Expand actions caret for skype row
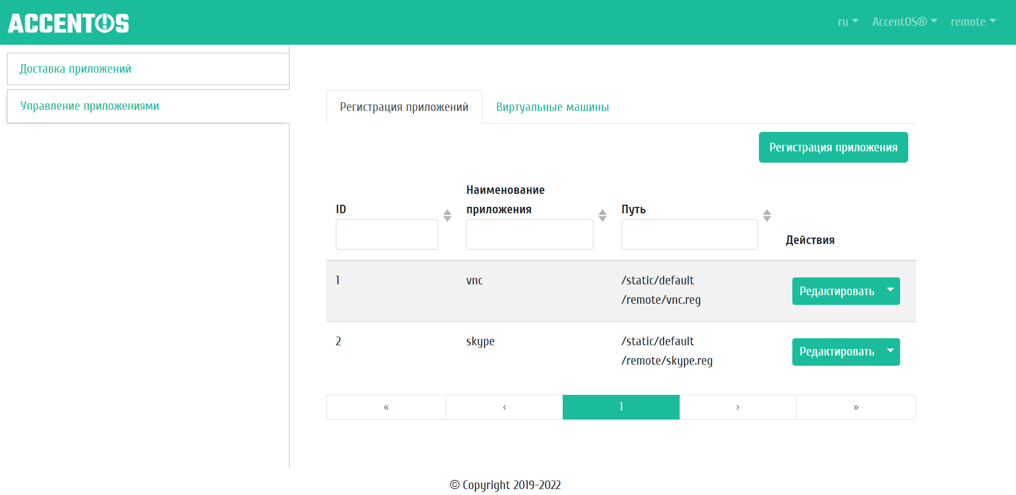Screen dimensions: 1016x495 tap(890, 351)
